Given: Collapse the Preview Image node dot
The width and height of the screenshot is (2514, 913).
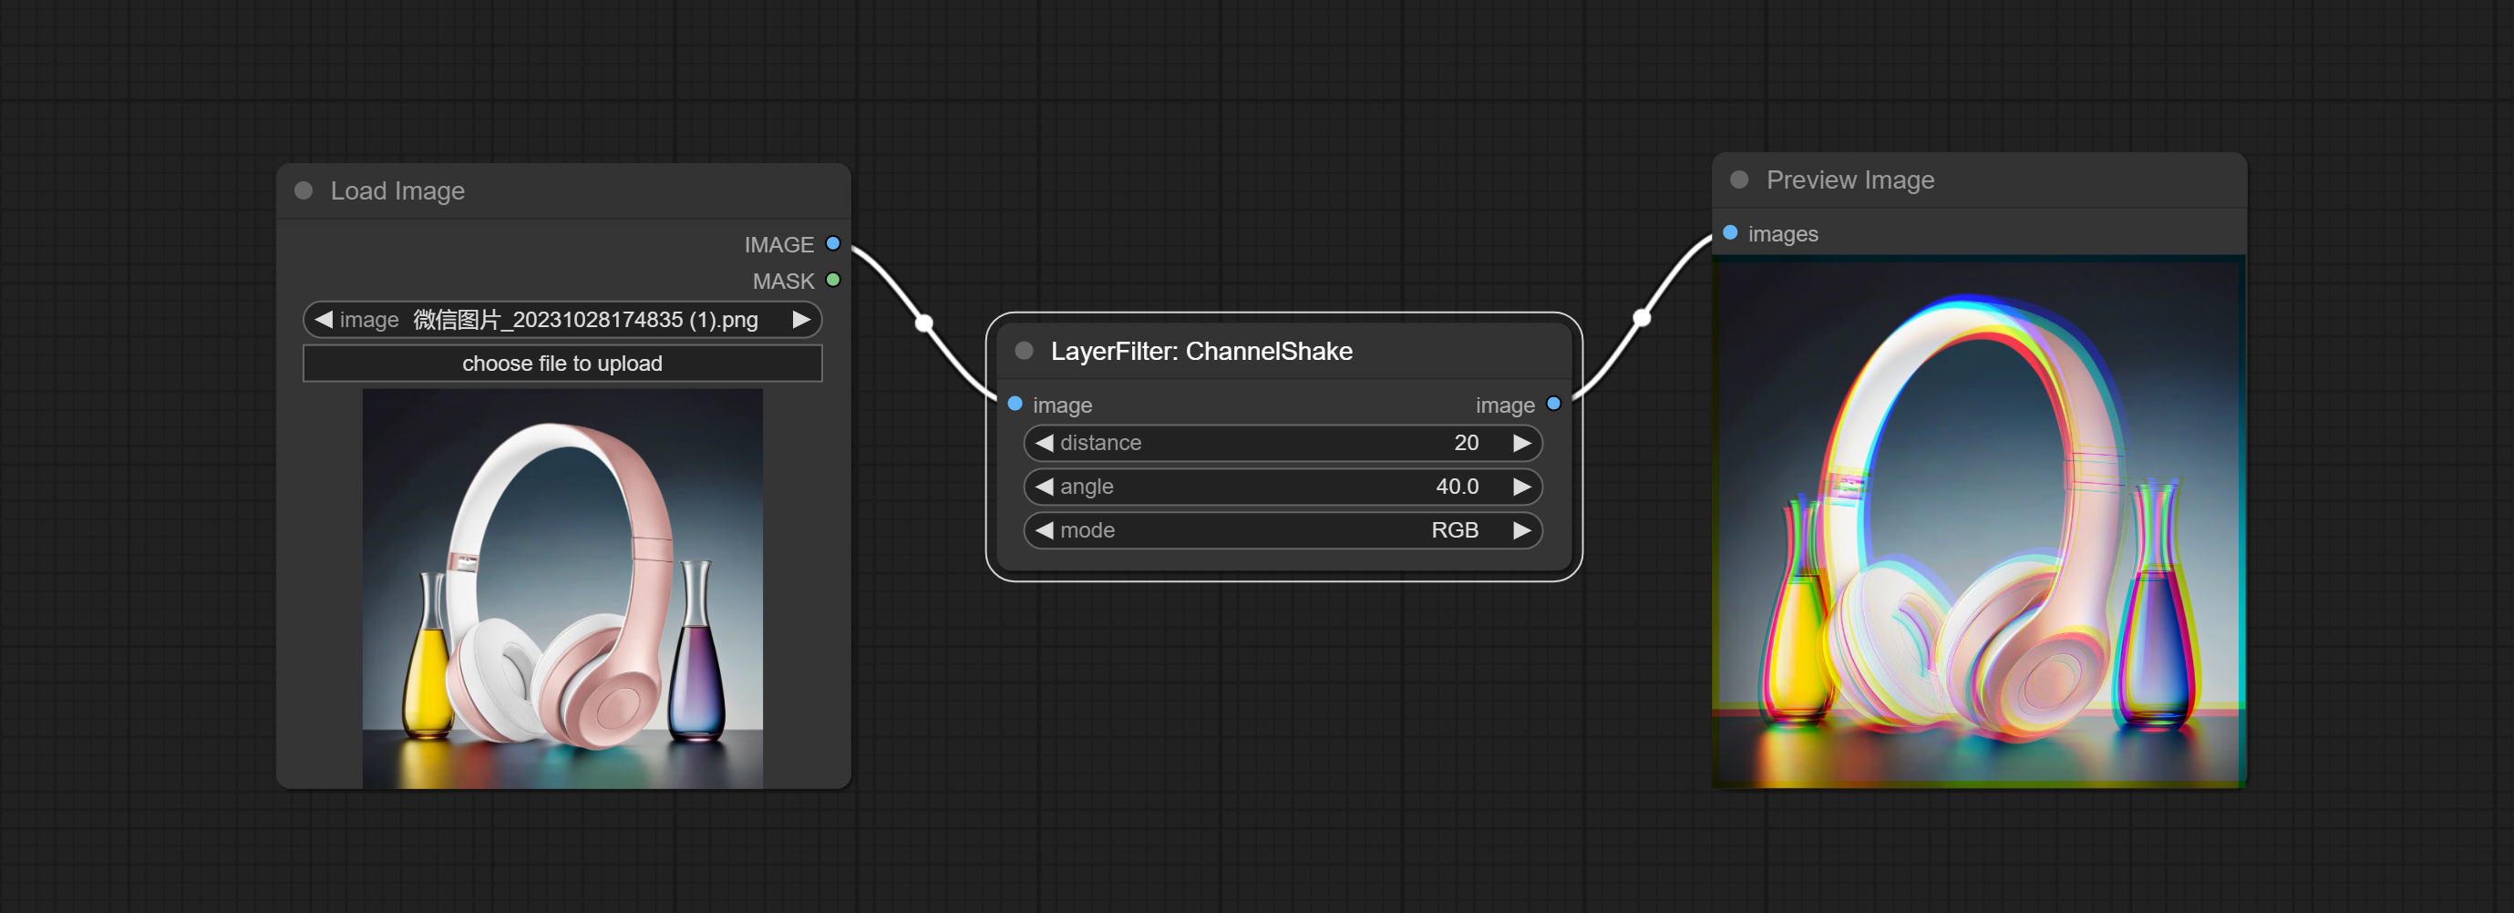Looking at the screenshot, I should (x=1739, y=180).
